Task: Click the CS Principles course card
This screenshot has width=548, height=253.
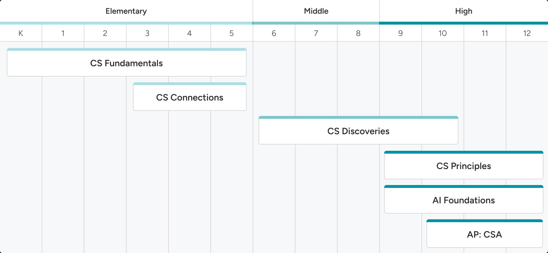Action: click(x=464, y=166)
